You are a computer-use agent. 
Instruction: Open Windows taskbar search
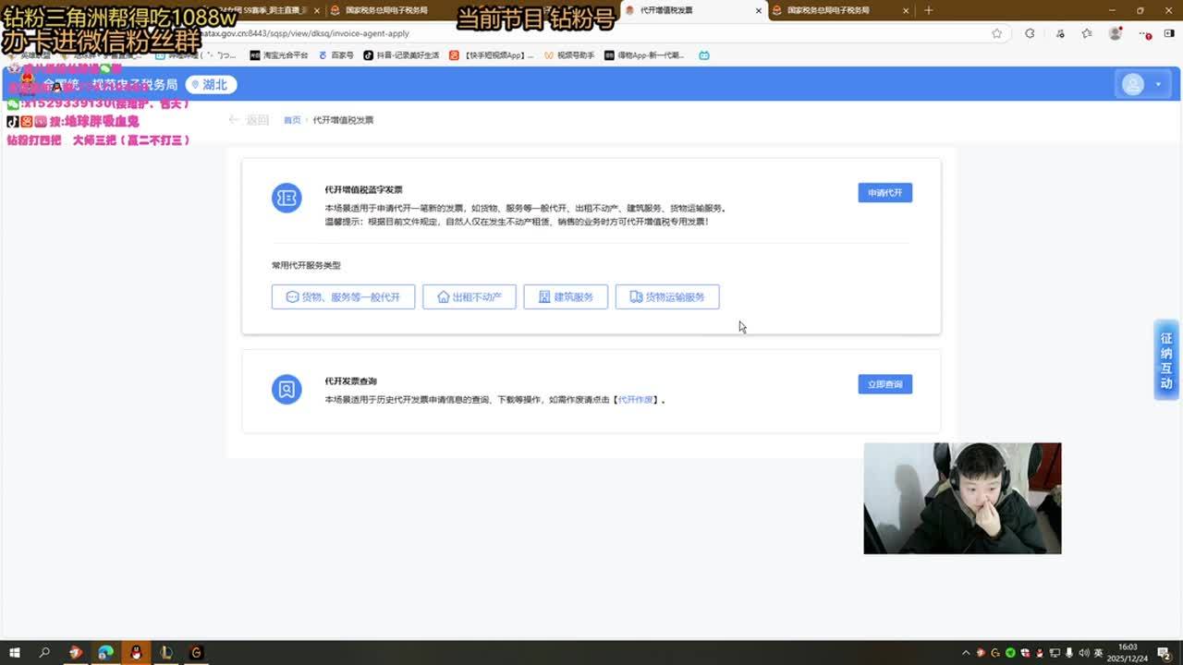(44, 653)
